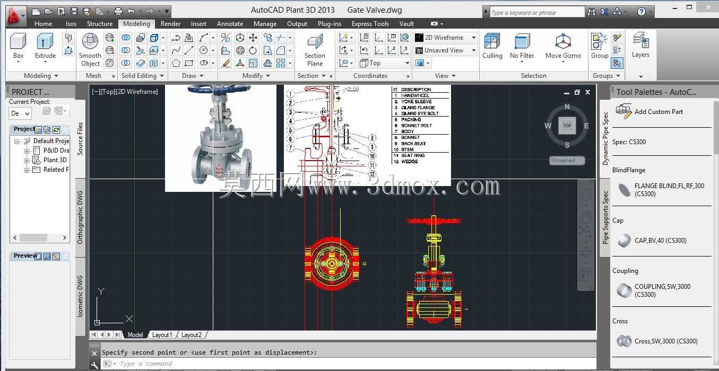Toggle the Group Selection on/off button
The width and height of the screenshot is (719, 371).
[x=617, y=63]
